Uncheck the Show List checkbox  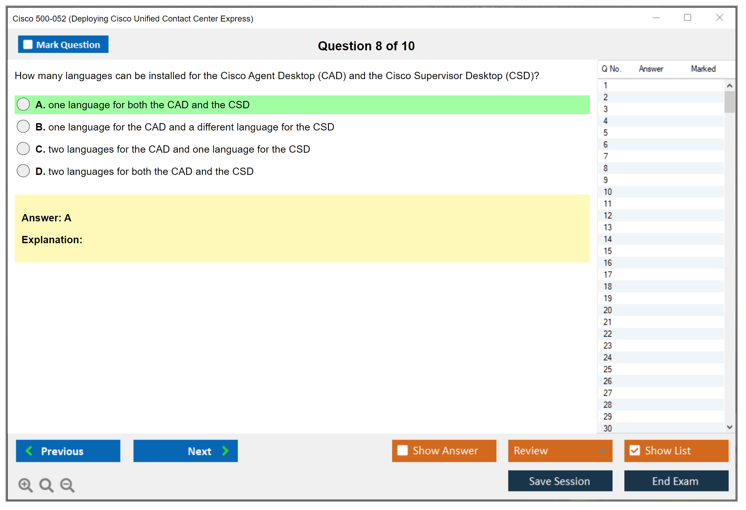coord(635,450)
